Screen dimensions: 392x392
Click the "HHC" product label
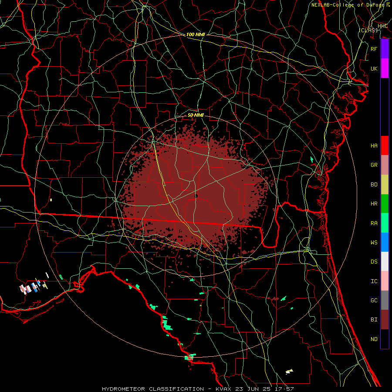click(382, 26)
